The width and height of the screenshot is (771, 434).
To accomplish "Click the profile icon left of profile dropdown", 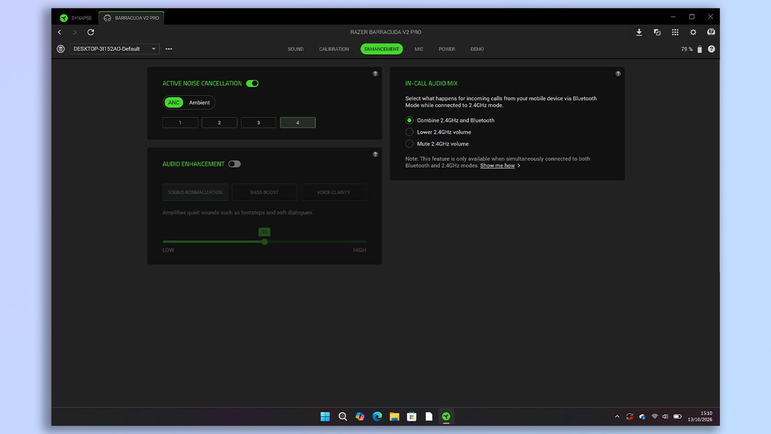I will point(61,49).
